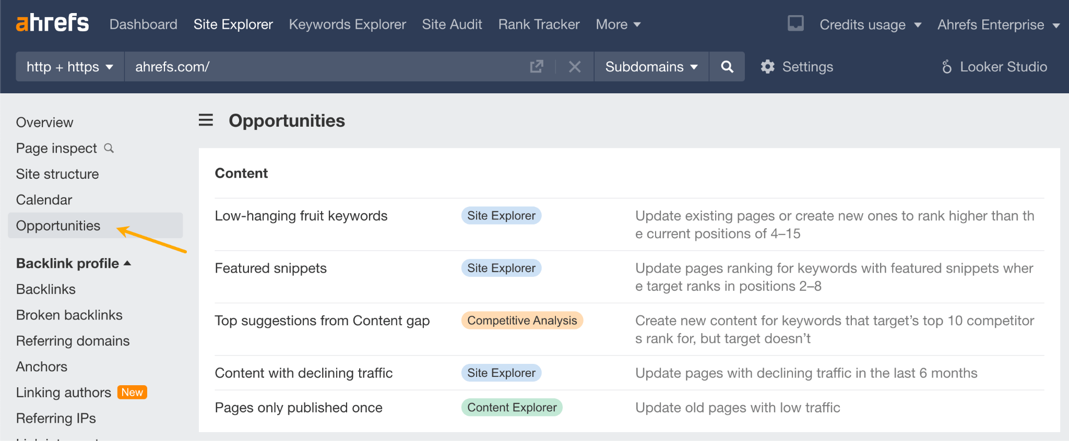Screen dimensions: 1069x441
Task: Open Featured snippets opportunity
Action: tap(271, 268)
